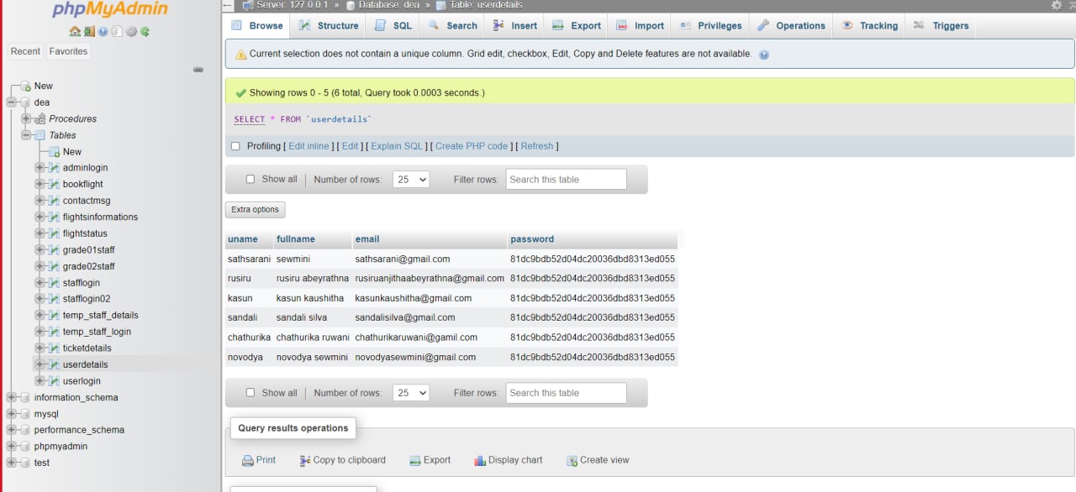Switch to the Insert tab
This screenshot has height=492, width=1076.
[x=515, y=26]
